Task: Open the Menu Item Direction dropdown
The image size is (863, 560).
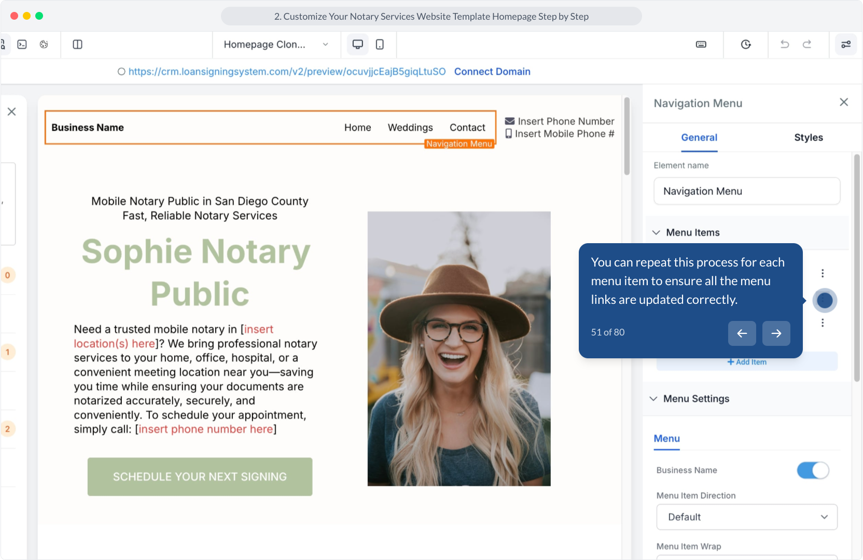Action: coord(747,517)
